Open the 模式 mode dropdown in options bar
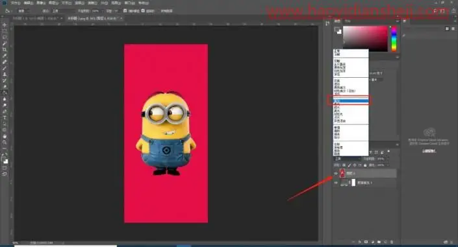 64,11
